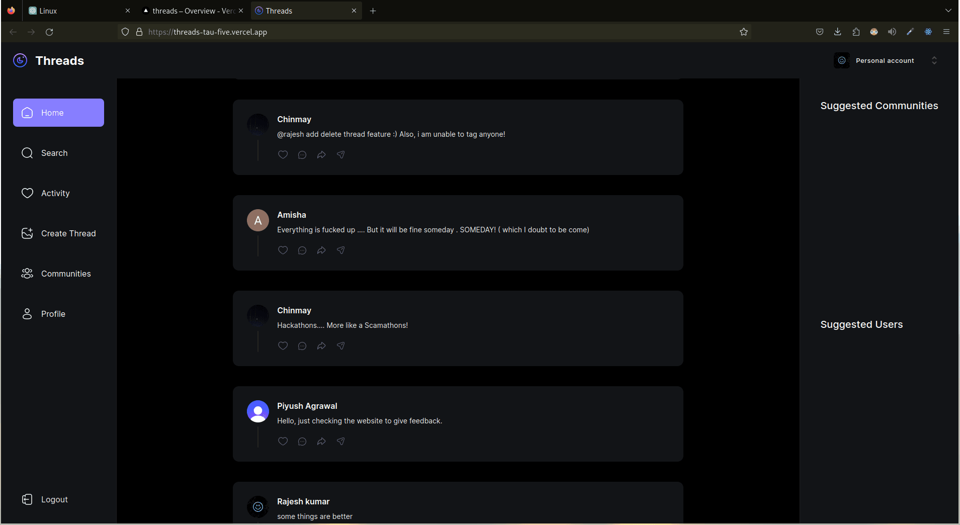Screen dimensions: 960x525
Task: Open Rajesh kumar's profile name link
Action: 303,501
